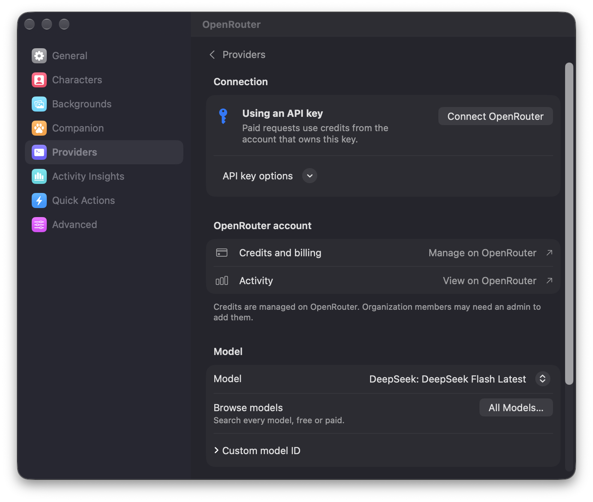Click the red close window button
The height and width of the screenshot is (502, 593).
[x=29, y=24]
